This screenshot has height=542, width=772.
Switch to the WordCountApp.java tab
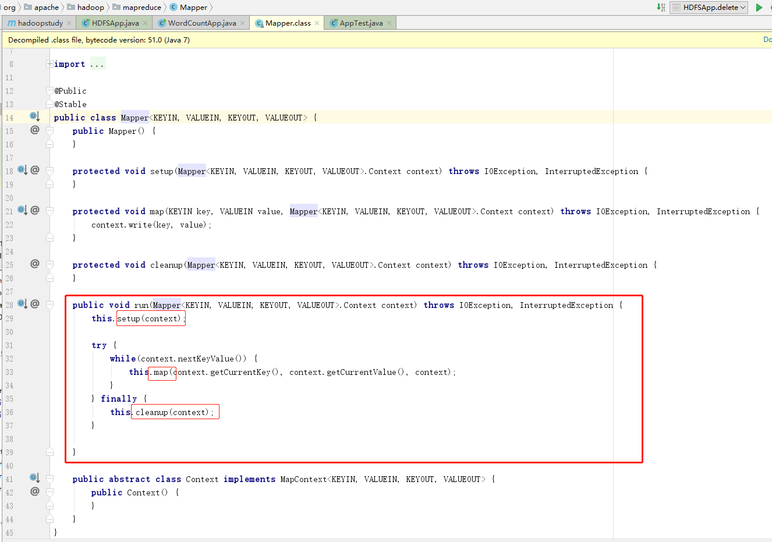201,23
